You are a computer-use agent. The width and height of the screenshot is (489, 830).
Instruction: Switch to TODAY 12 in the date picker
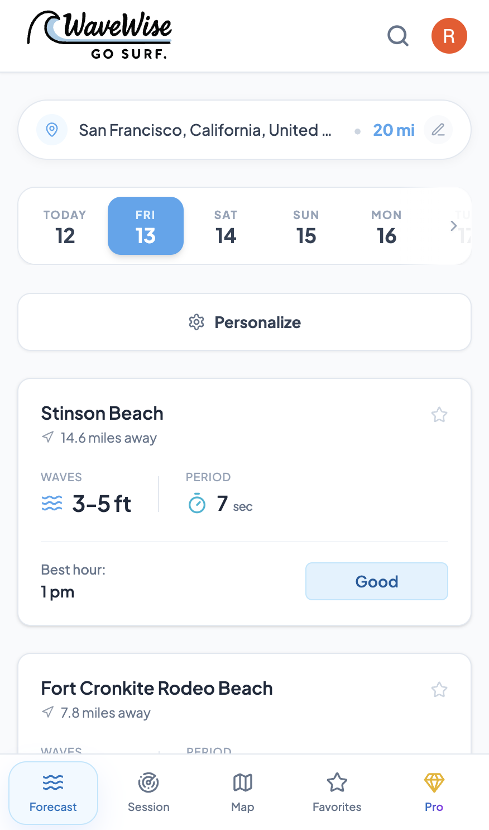coord(65,226)
